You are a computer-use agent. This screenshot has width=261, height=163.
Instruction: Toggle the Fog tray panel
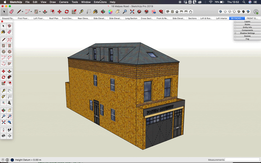247,39
